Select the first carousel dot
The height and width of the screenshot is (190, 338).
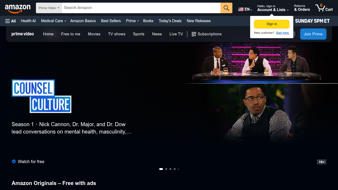161,169
